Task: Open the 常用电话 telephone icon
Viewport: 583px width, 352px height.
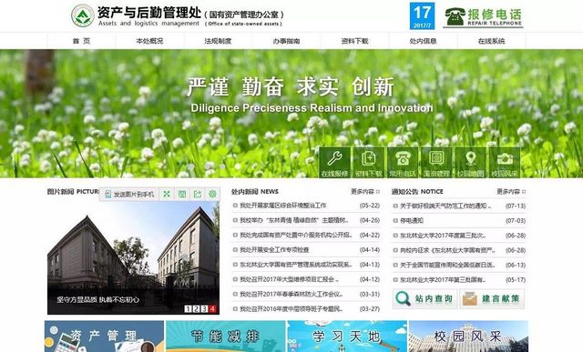Action: pyautogui.click(x=403, y=162)
